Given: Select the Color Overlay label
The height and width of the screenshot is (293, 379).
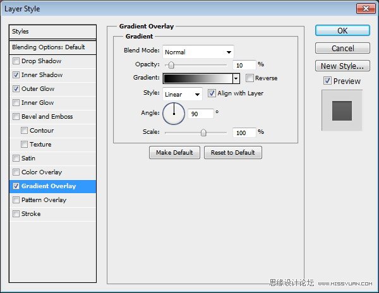Looking at the screenshot, I should 42,172.
